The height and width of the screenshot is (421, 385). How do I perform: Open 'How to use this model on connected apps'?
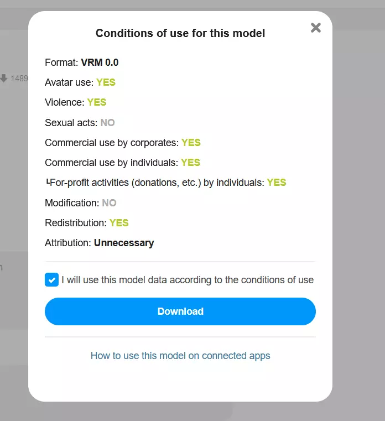pos(180,356)
